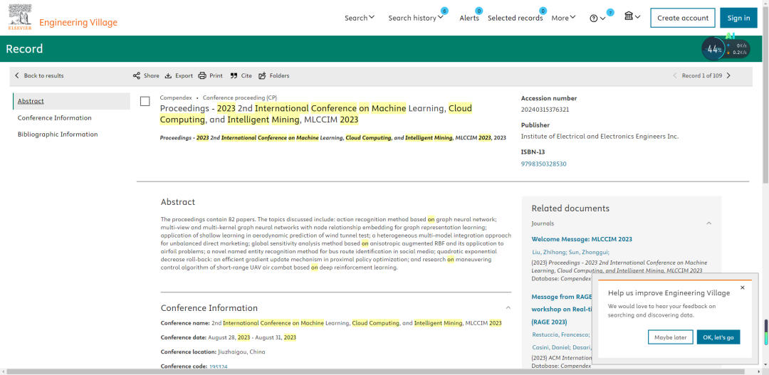The width and height of the screenshot is (769, 375).
Task: Jump to Conference Information sidebar item
Action: pyautogui.click(x=54, y=117)
